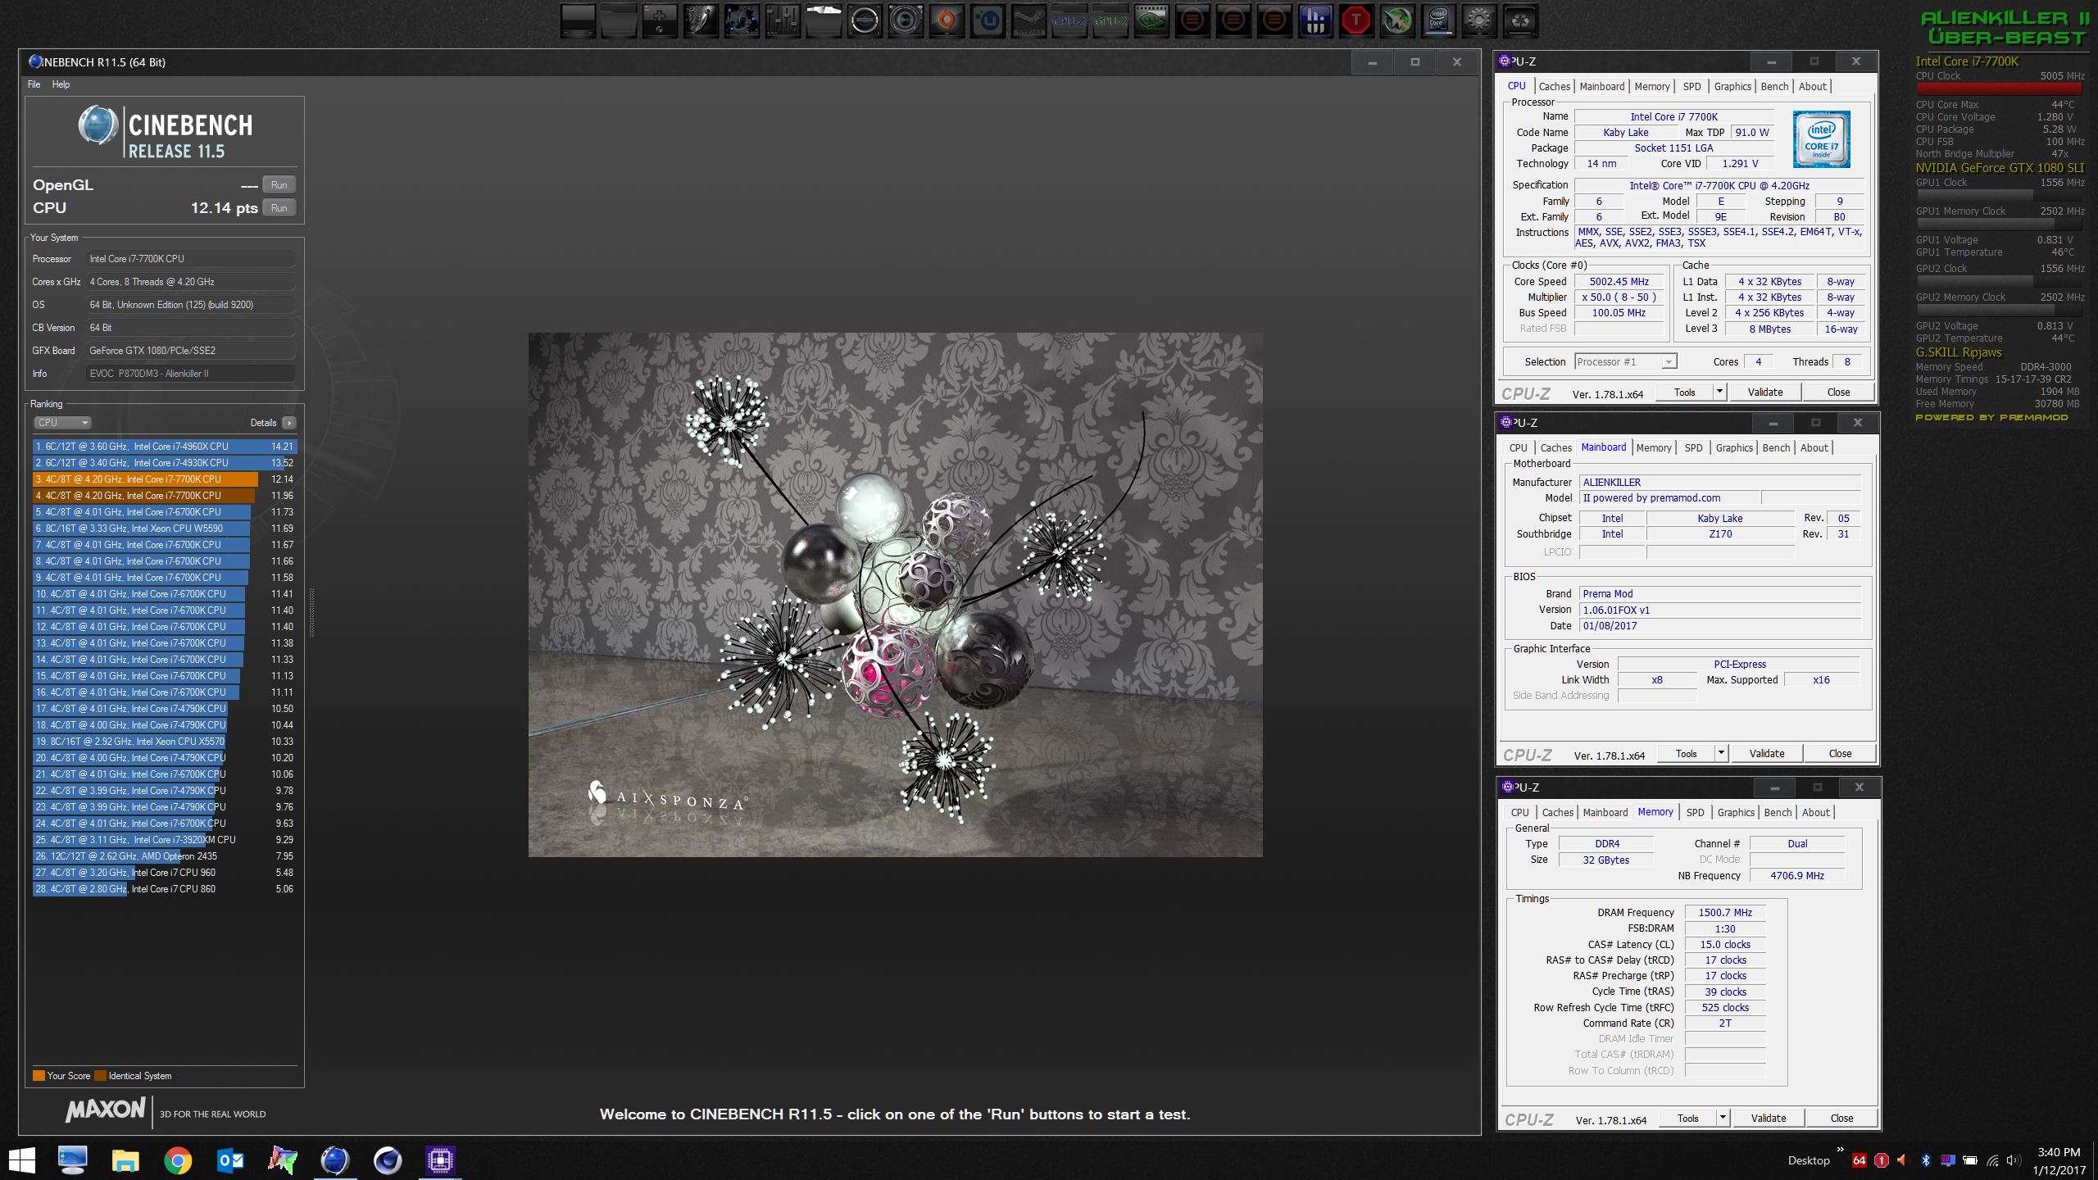Select ranking row 19 Xeon CPU X5570
This screenshot has height=1180, width=2098.
click(164, 742)
